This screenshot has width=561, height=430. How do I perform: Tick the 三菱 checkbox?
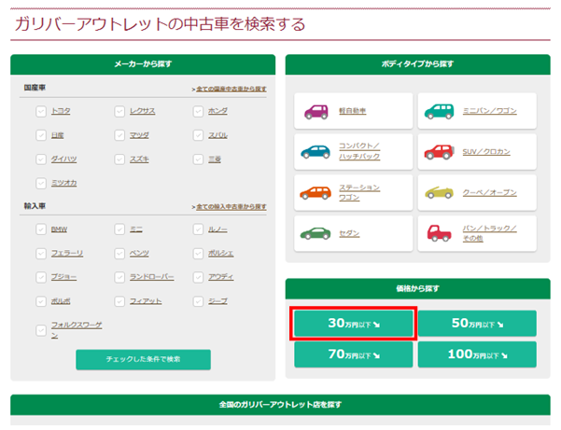[198, 160]
